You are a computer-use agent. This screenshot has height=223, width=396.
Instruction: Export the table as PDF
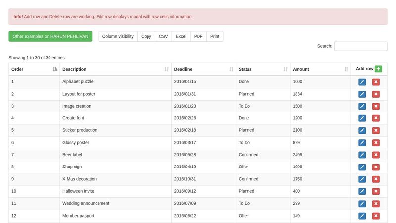click(x=198, y=36)
